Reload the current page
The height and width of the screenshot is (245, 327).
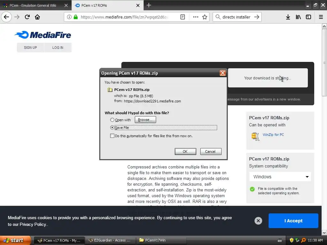(27, 17)
